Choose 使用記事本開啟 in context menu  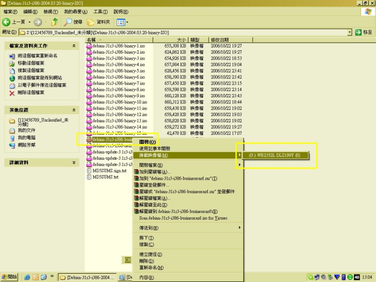[188, 149]
